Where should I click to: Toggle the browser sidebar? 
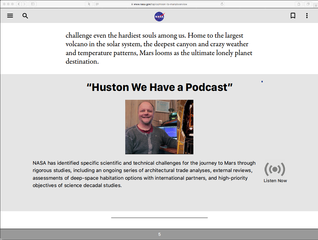(x=33, y=4)
